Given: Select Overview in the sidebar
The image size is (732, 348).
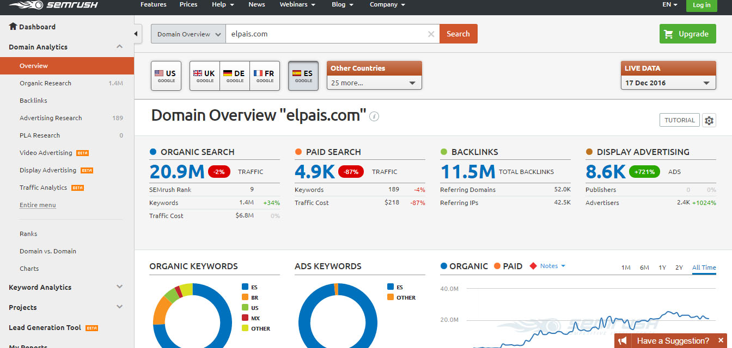Looking at the screenshot, I should click(67, 66).
